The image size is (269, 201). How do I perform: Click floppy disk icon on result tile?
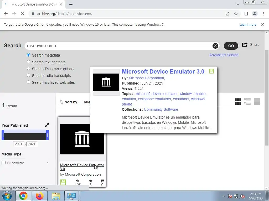[63, 182]
